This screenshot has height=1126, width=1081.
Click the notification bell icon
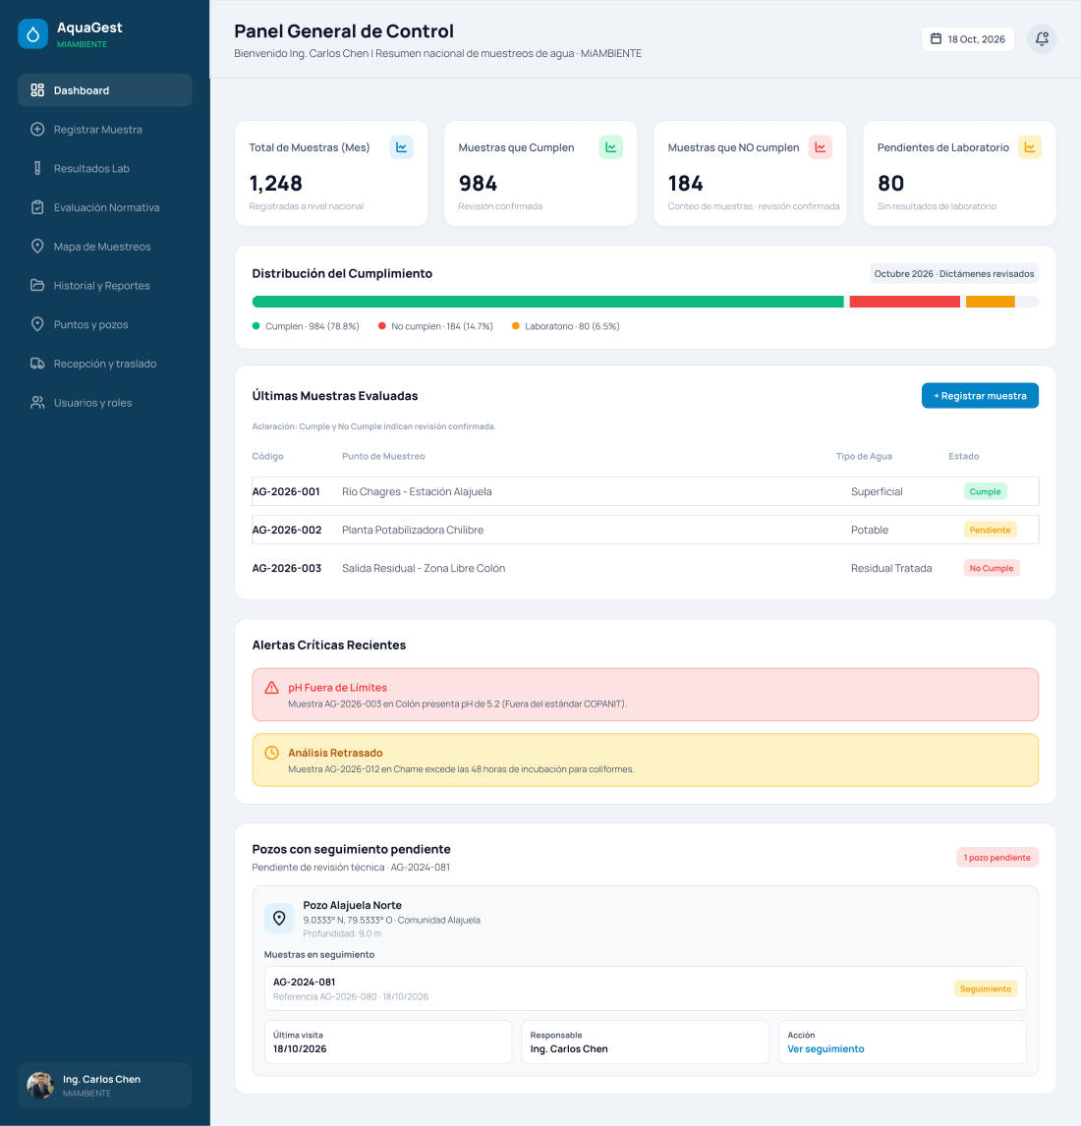coord(1041,38)
